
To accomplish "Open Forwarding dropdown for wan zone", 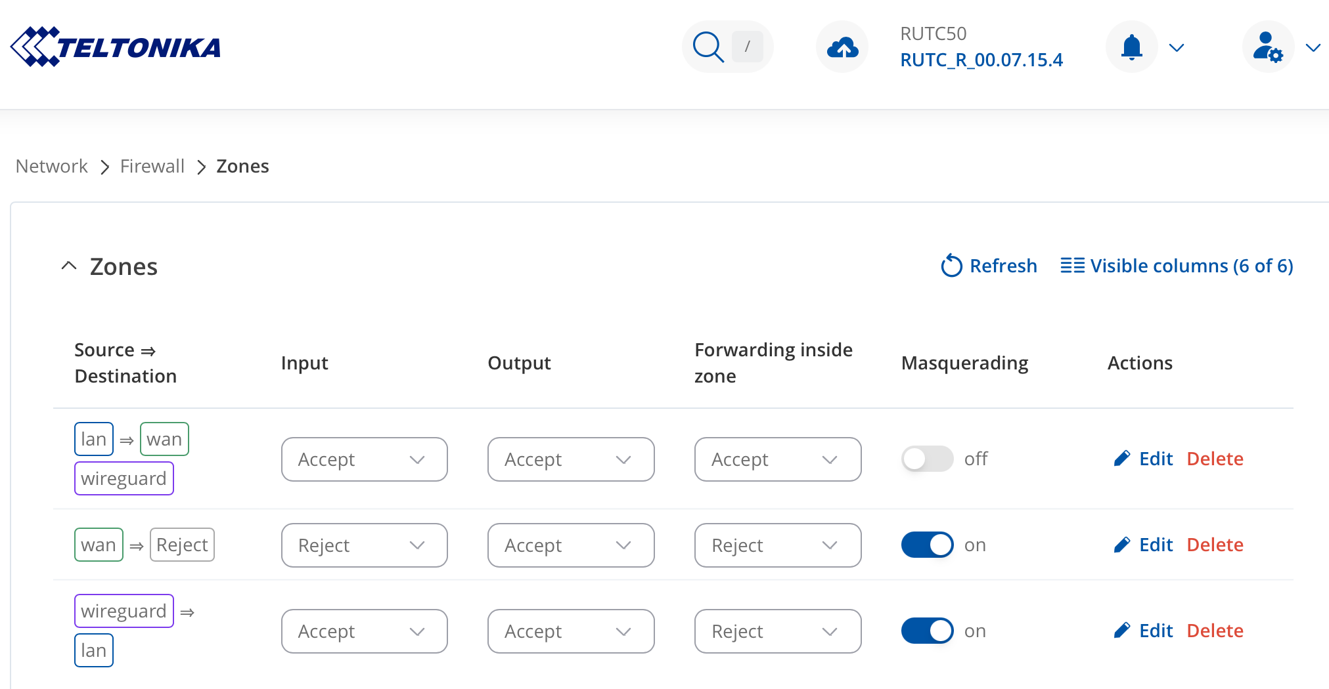I will (x=778, y=545).
